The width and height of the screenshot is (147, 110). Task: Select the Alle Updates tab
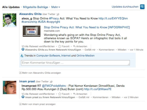(11, 7)
